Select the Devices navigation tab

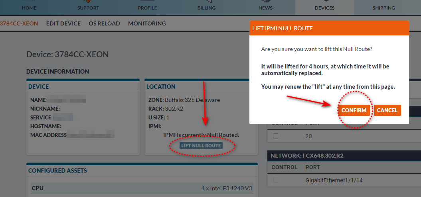point(324,8)
